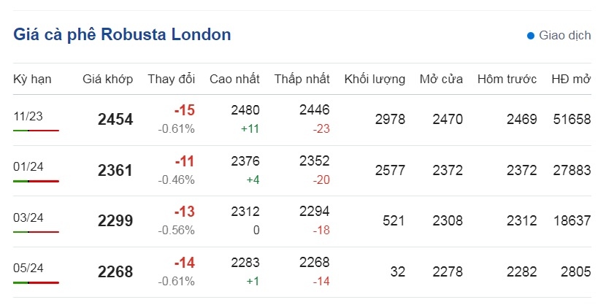Screen dimensions: 606x305
Task: Select the Cao nhất column header
Action: point(234,79)
